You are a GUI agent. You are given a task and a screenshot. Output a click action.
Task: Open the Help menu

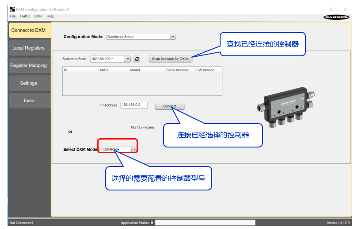50,16
